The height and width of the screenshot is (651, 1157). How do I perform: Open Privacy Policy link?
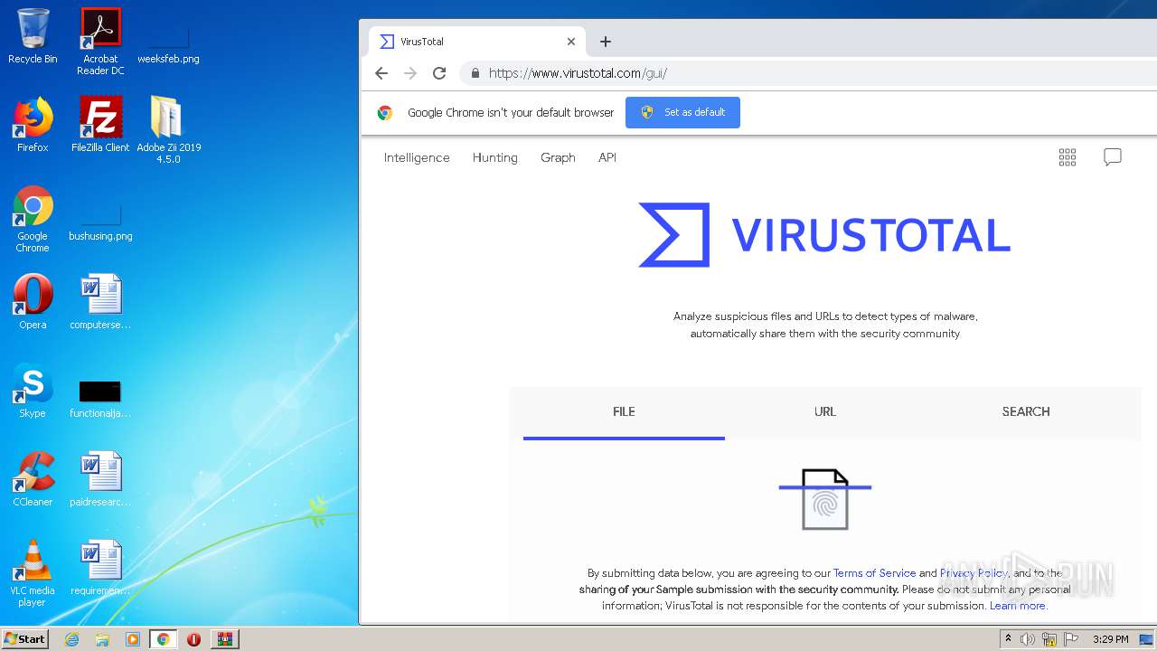[x=974, y=573]
